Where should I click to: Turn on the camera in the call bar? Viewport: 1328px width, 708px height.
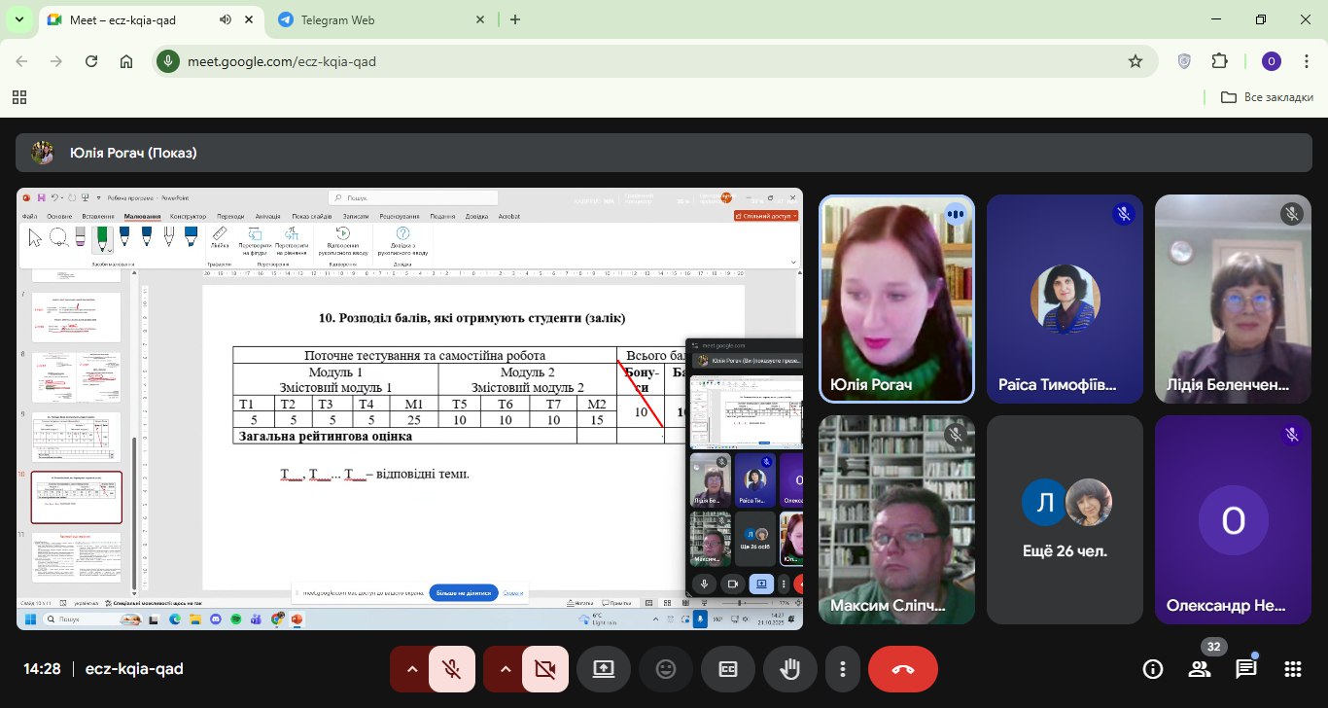[x=544, y=669]
